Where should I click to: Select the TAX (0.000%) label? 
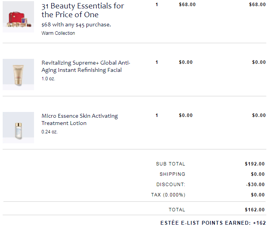168,195
